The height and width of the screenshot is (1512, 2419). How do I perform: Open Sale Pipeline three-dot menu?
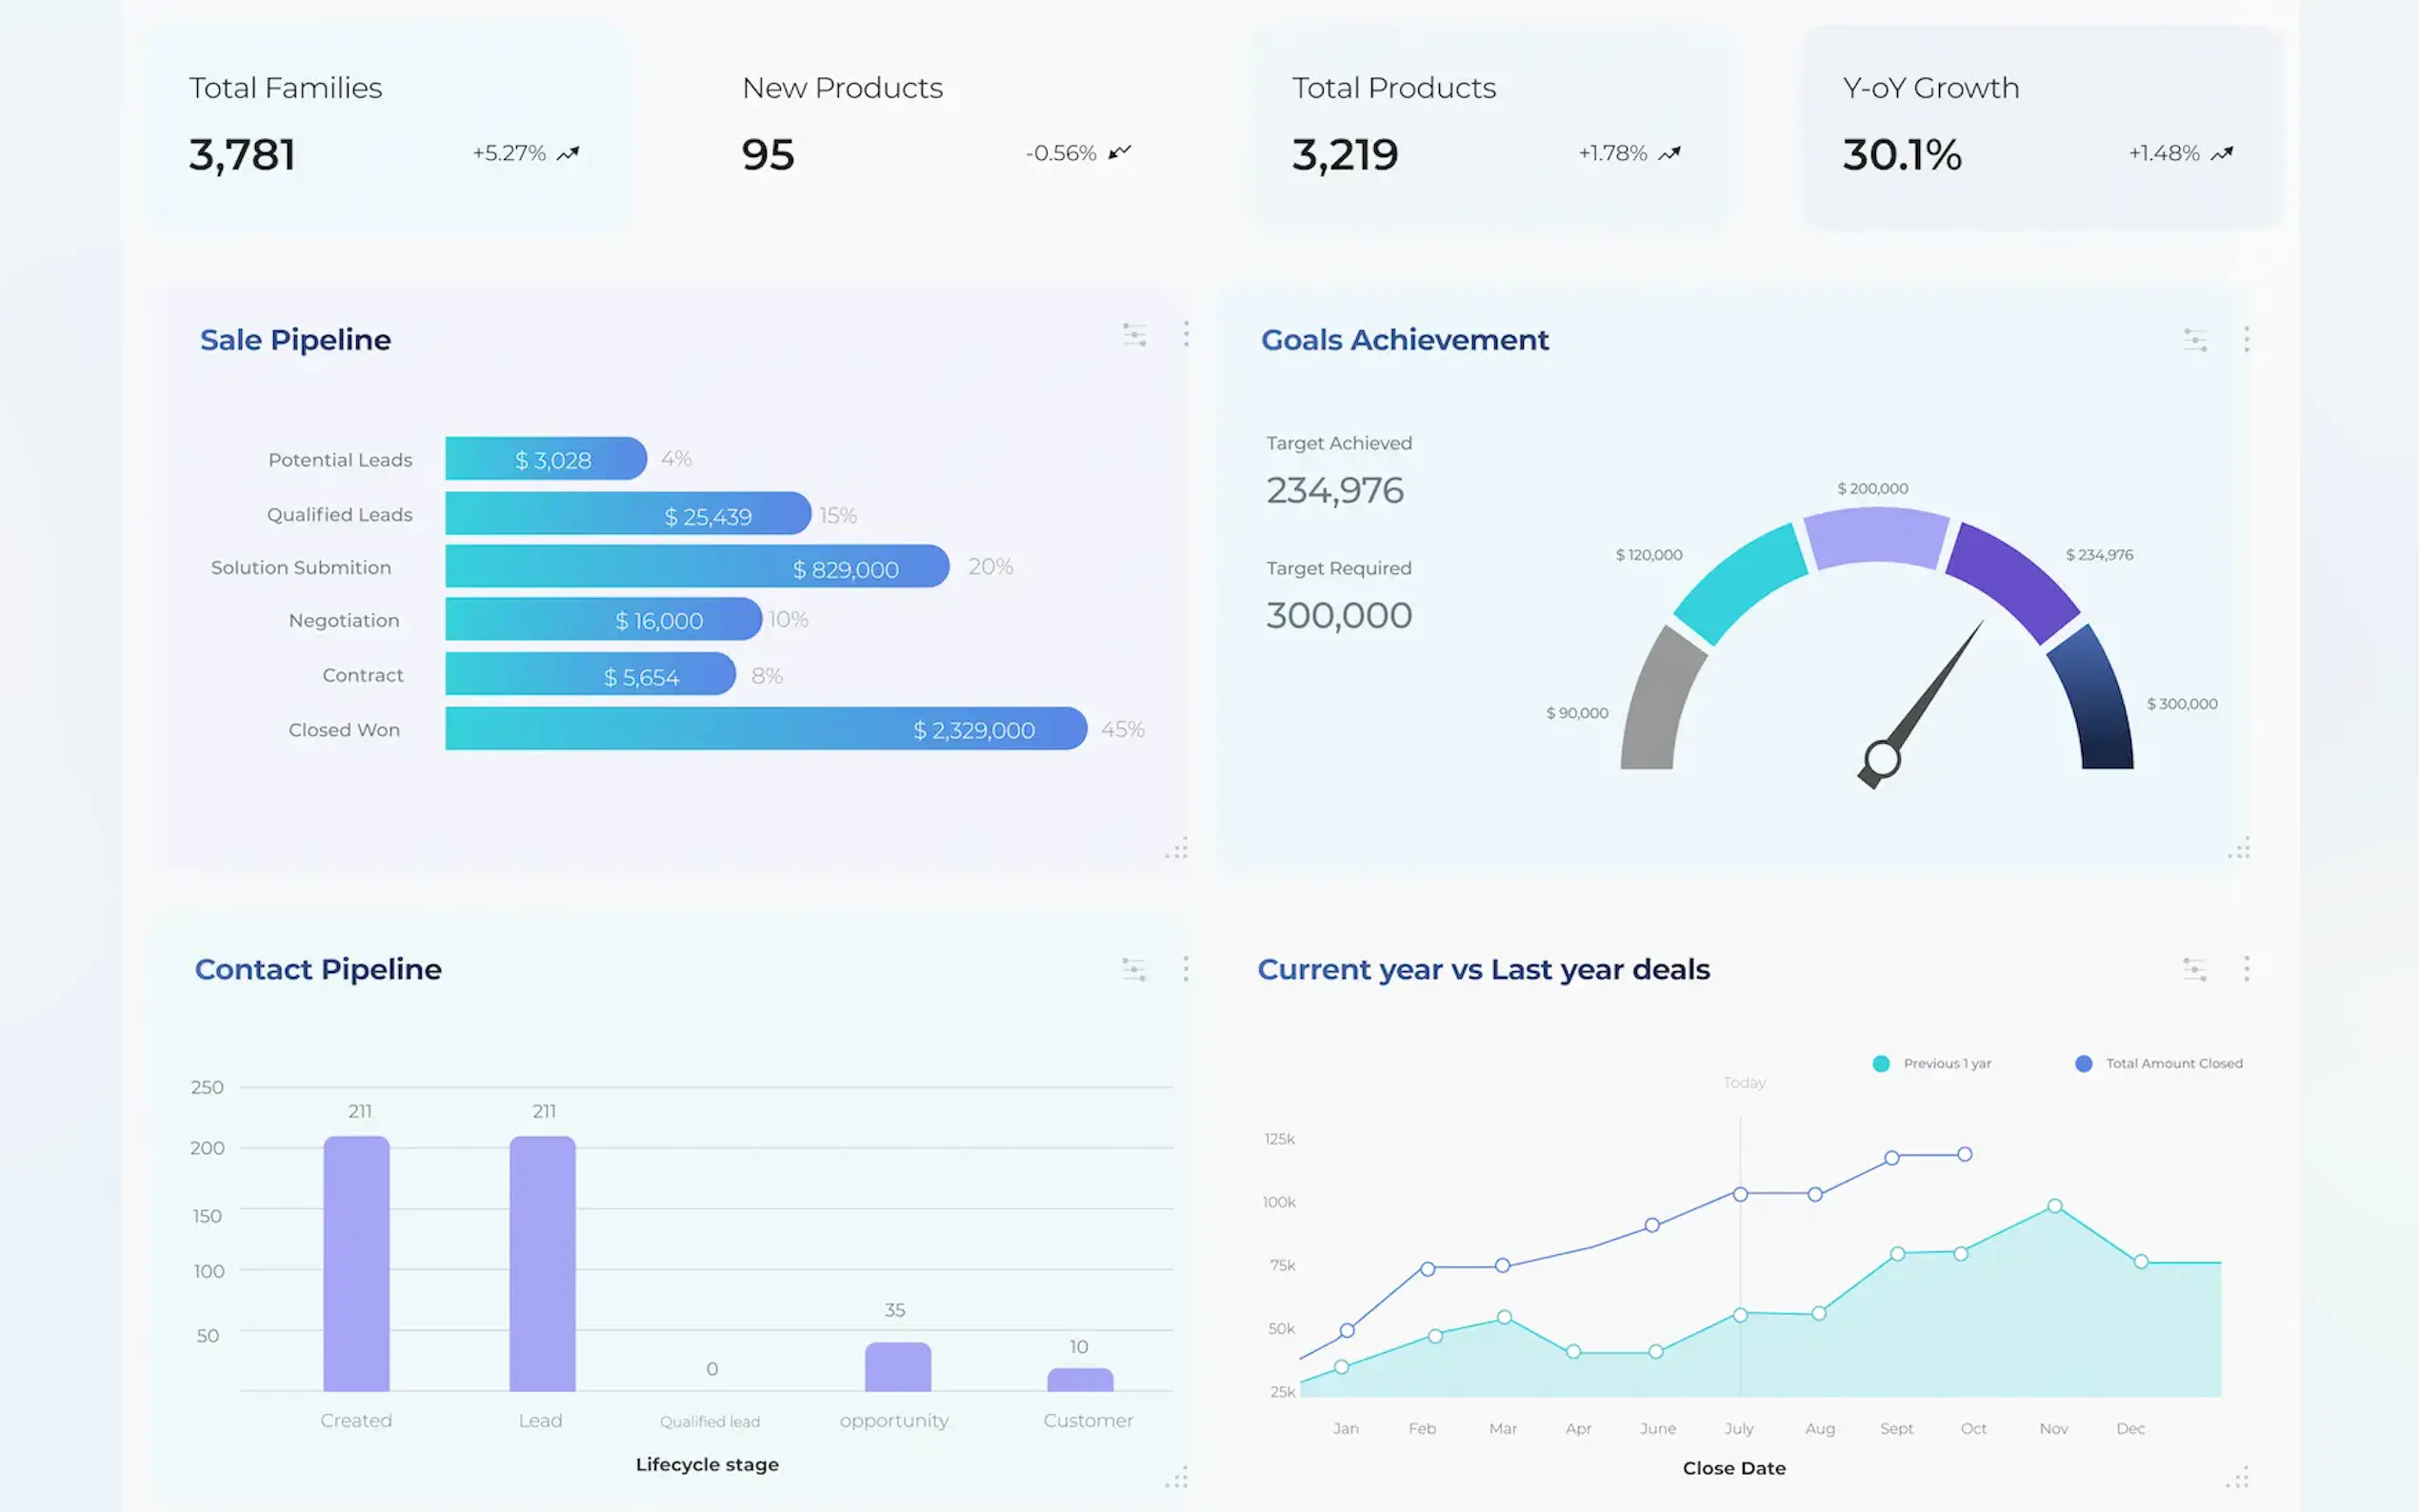pos(1186,334)
